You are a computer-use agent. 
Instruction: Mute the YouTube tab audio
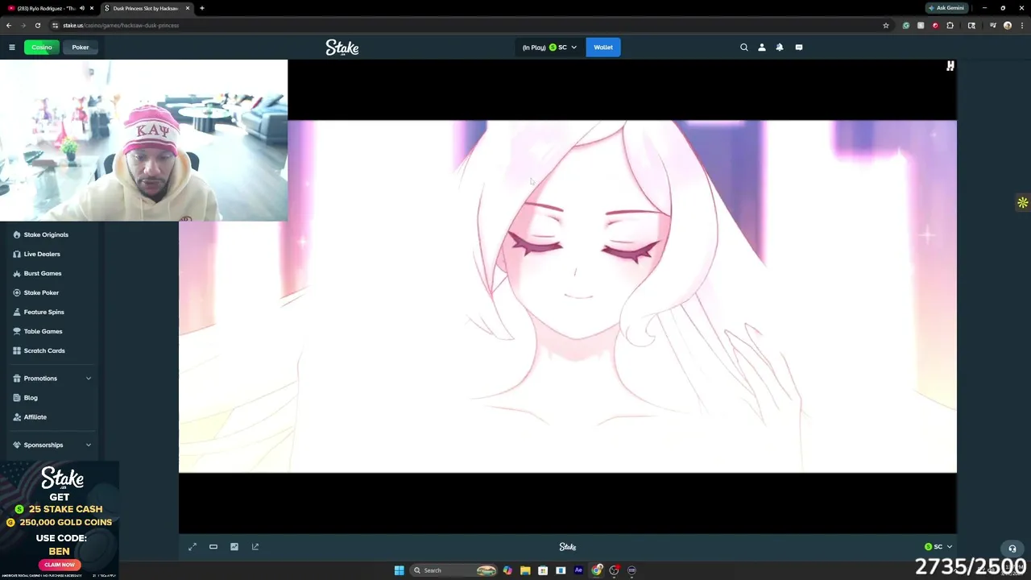tap(81, 8)
